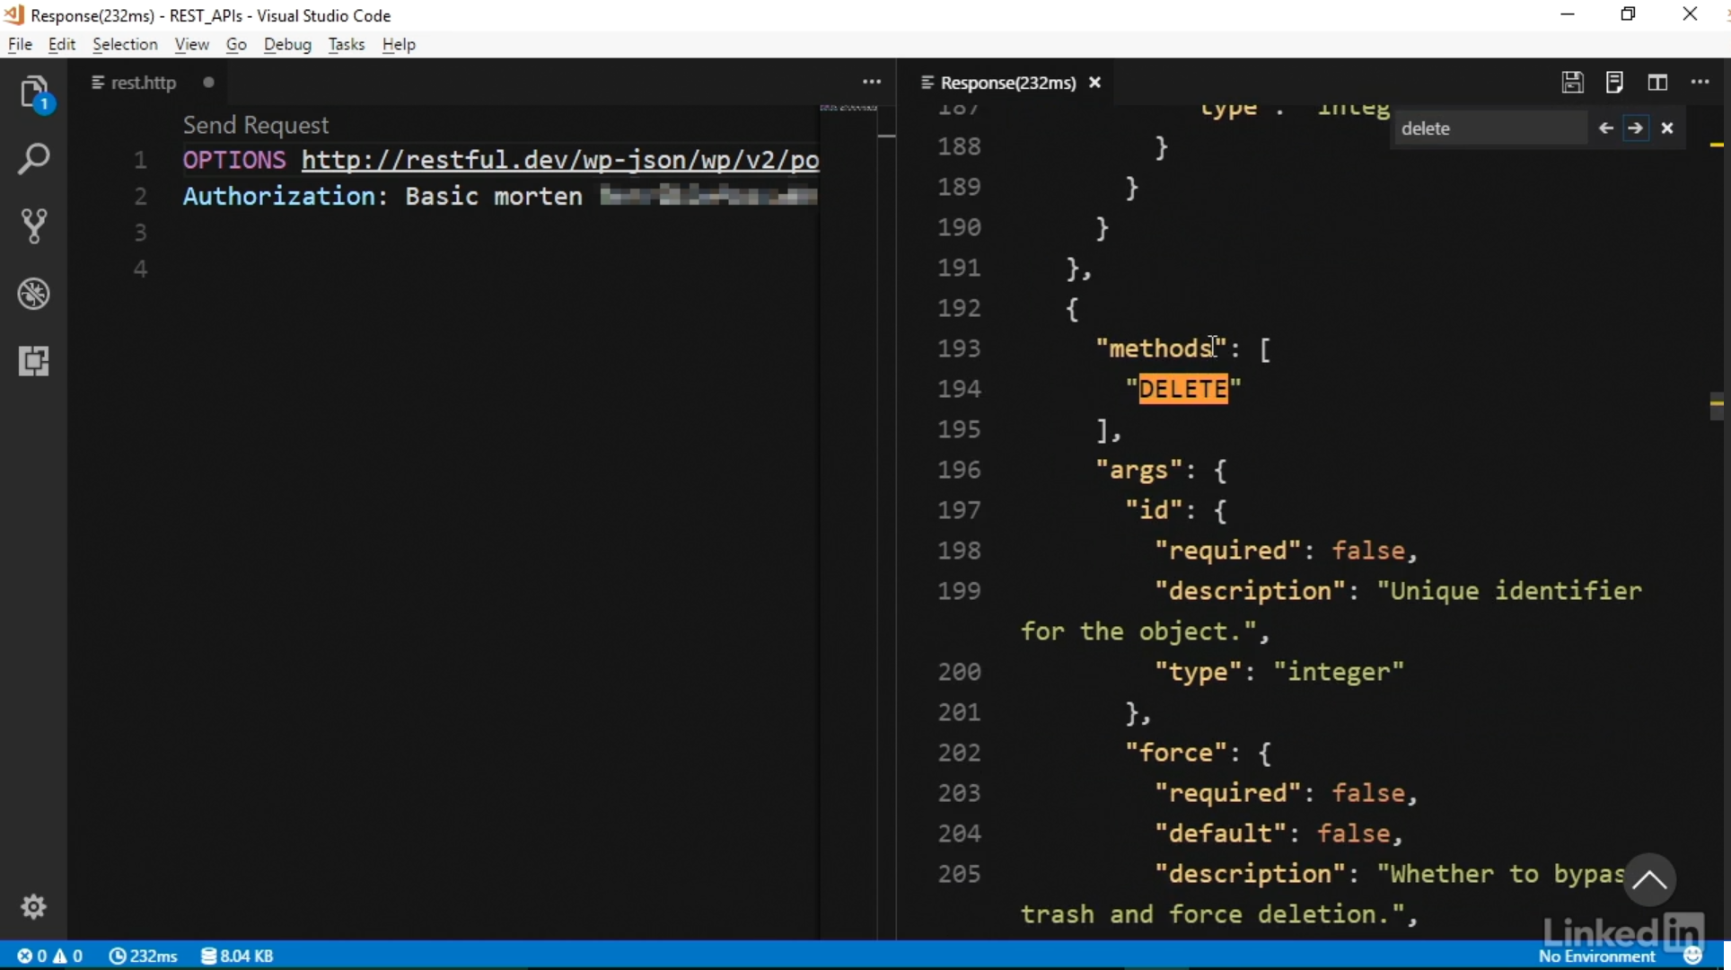
Task: Go to the next find match
Action: coord(1636,128)
